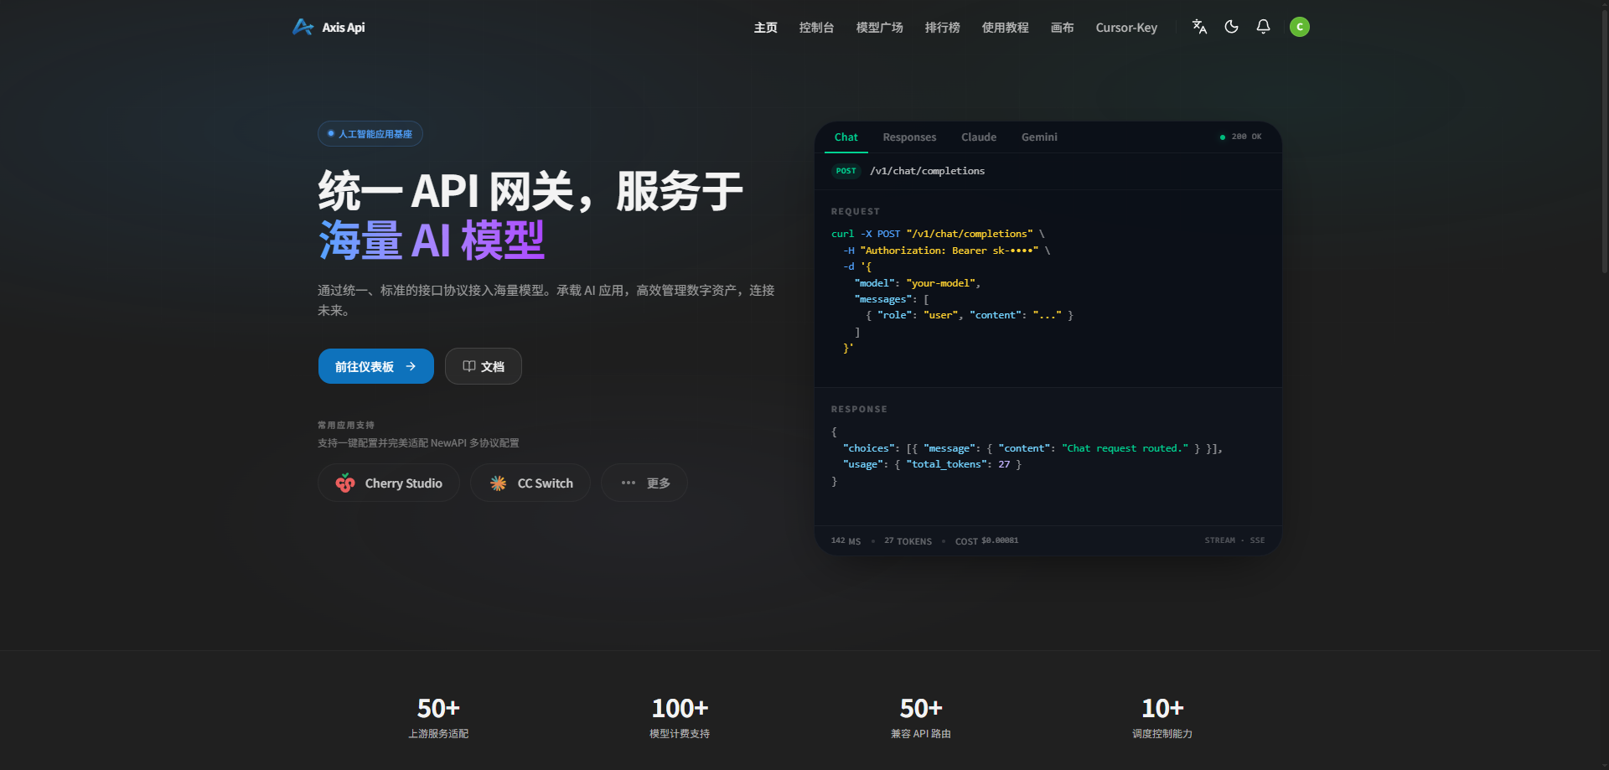Open the Cursor-Key nav link
The height and width of the screenshot is (770, 1609).
click(x=1126, y=28)
